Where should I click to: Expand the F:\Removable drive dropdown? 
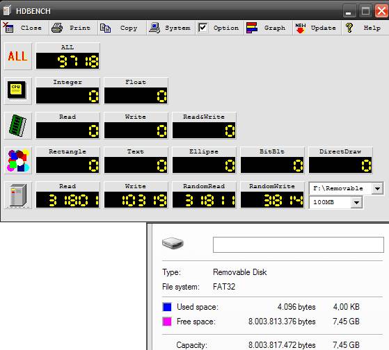tap(377, 189)
